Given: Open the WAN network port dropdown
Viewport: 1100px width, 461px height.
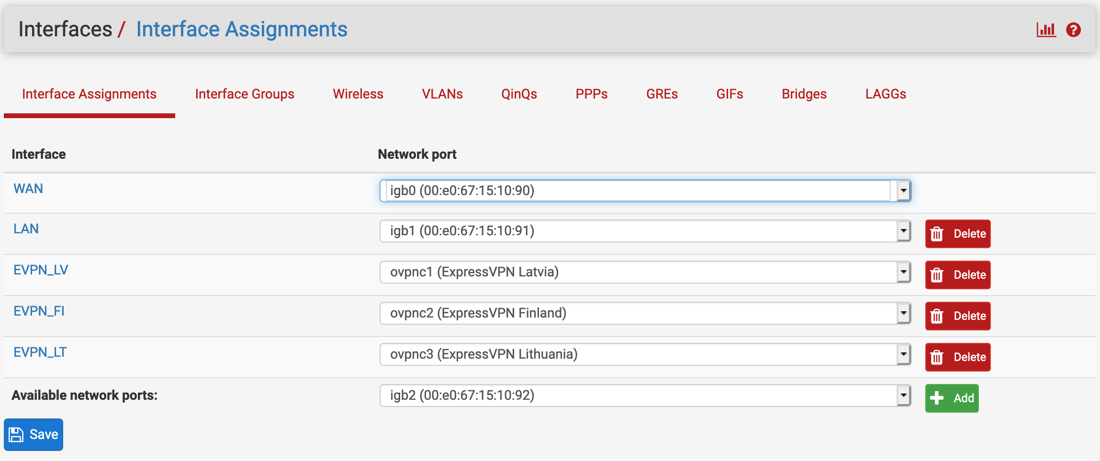Looking at the screenshot, I should 903,190.
